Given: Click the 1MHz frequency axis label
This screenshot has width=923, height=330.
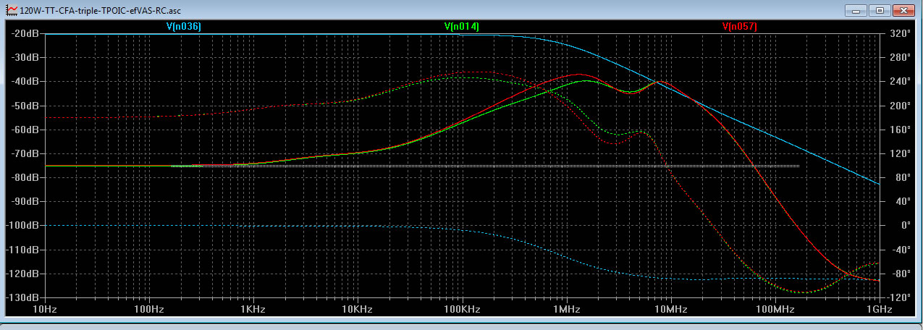Looking at the screenshot, I should (x=566, y=309).
